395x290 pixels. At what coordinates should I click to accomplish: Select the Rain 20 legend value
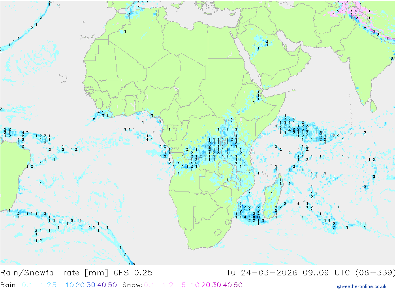[80, 285]
